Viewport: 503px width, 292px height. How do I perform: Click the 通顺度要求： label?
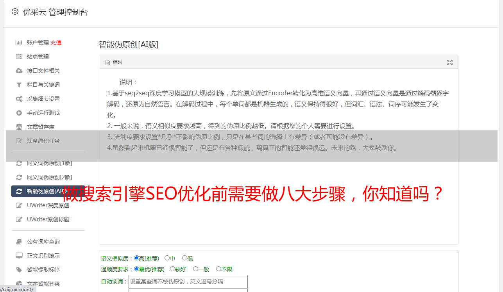click(117, 269)
